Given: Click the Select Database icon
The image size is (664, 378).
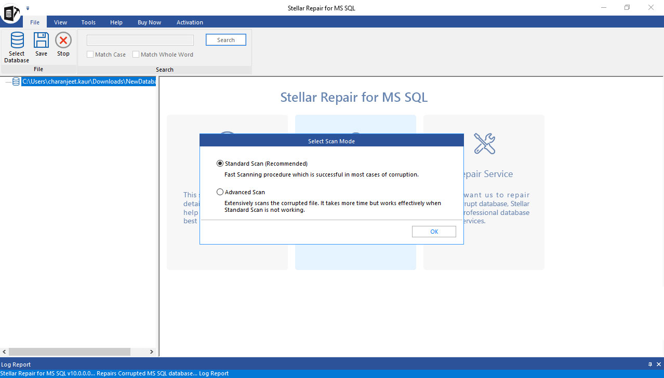Looking at the screenshot, I should (17, 41).
